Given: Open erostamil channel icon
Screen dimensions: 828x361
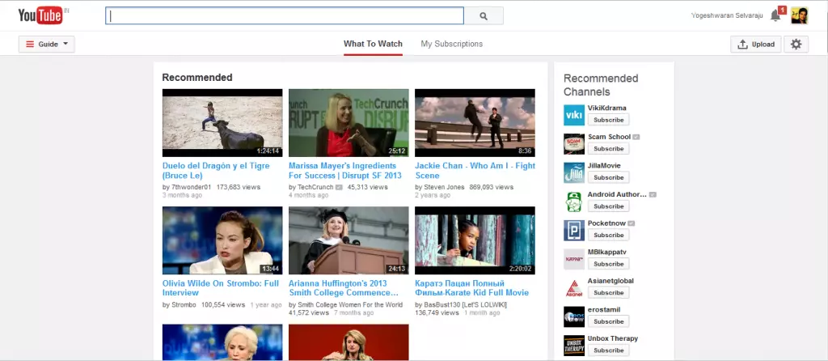Looking at the screenshot, I should [574, 316].
